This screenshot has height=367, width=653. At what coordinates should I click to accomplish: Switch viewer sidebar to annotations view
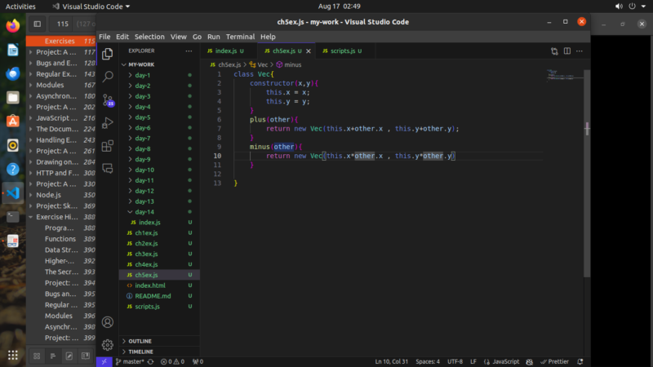coord(69,356)
